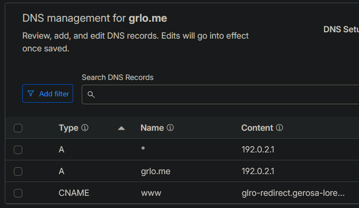The image size is (359, 208).
Task: Click the Add filter button
Action: [x=48, y=94]
